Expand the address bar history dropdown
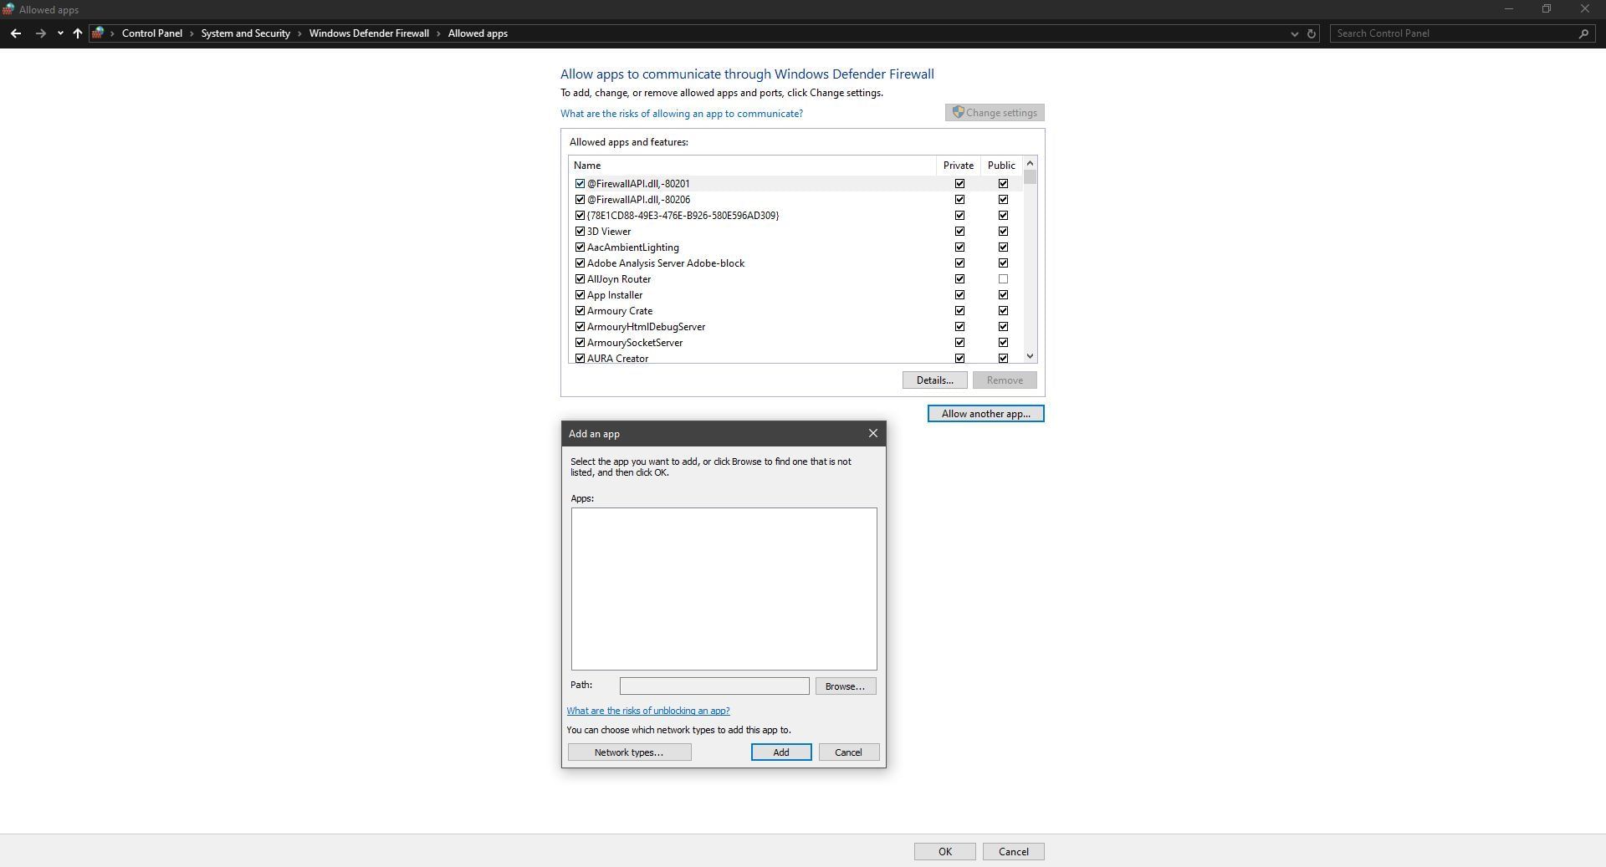The height and width of the screenshot is (867, 1606). 1294,33
